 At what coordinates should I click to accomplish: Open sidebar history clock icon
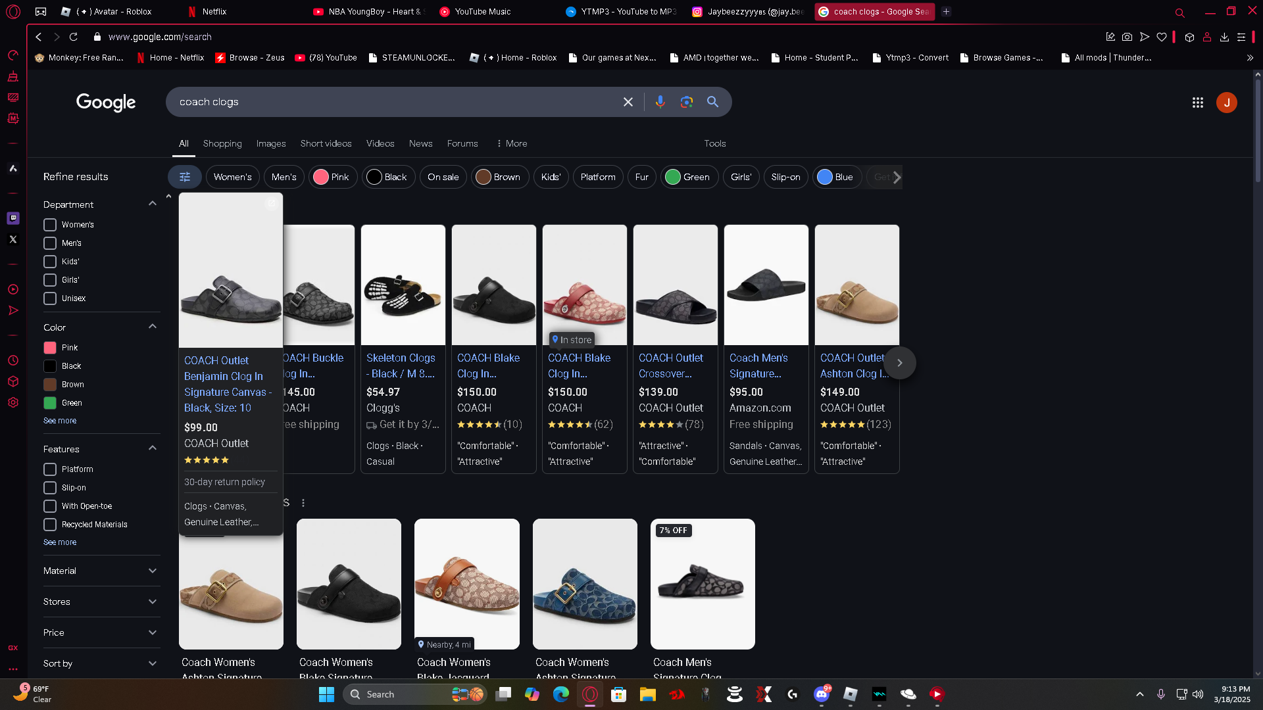pos(13,360)
